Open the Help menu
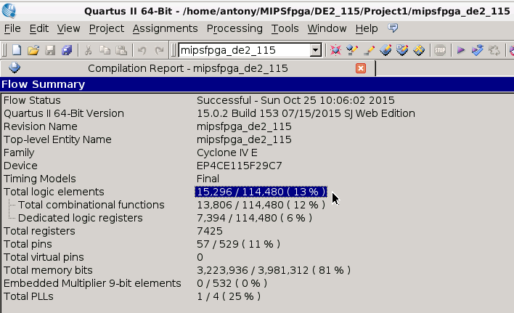This screenshot has width=514, height=313. pyautogui.click(x=367, y=28)
